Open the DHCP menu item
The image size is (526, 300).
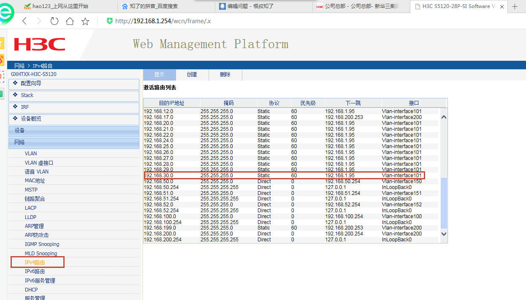[x=31, y=290]
